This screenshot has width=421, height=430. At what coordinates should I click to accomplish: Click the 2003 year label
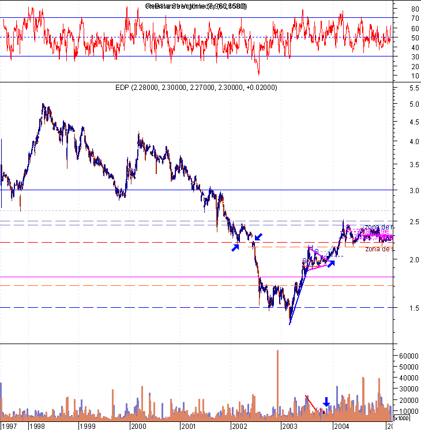point(290,426)
